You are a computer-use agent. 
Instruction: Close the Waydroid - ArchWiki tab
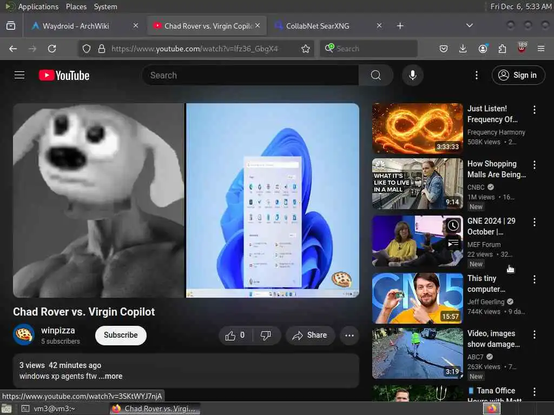coord(136,25)
